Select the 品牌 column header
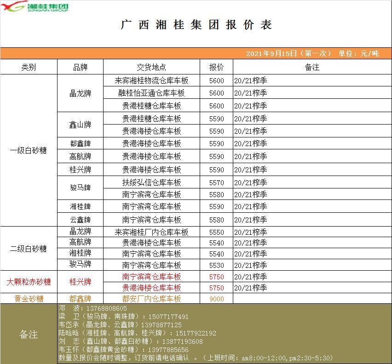The height and width of the screenshot is (364, 392). [x=80, y=67]
